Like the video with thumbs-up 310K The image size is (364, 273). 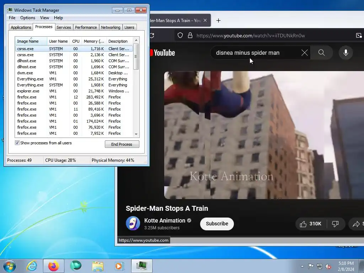point(310,224)
